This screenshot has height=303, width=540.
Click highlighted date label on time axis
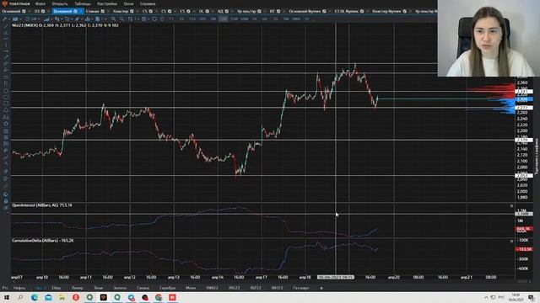[336, 277]
